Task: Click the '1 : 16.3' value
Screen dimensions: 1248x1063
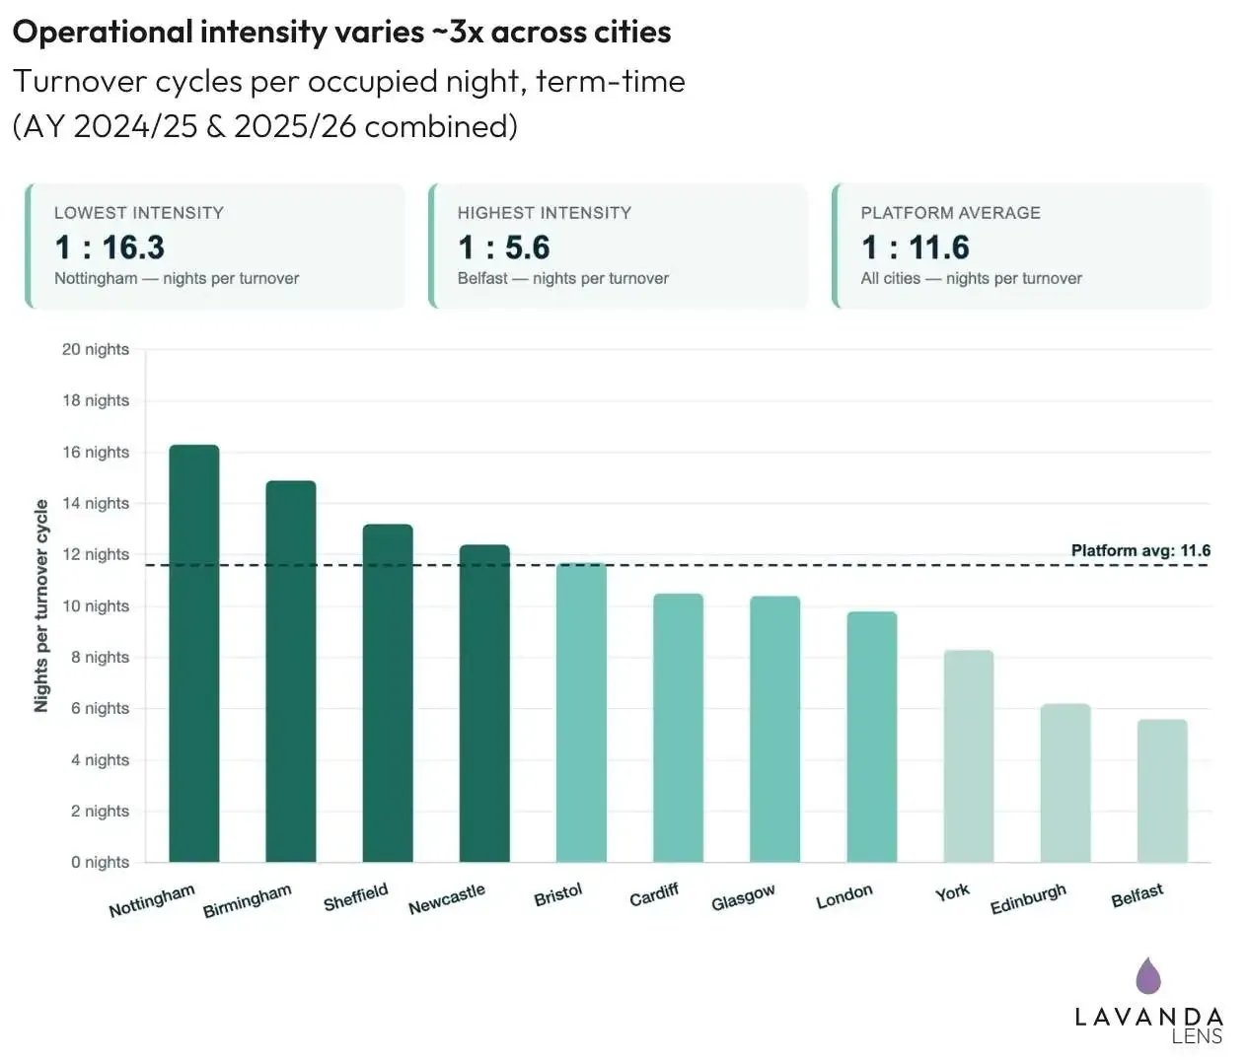Action: (110, 248)
